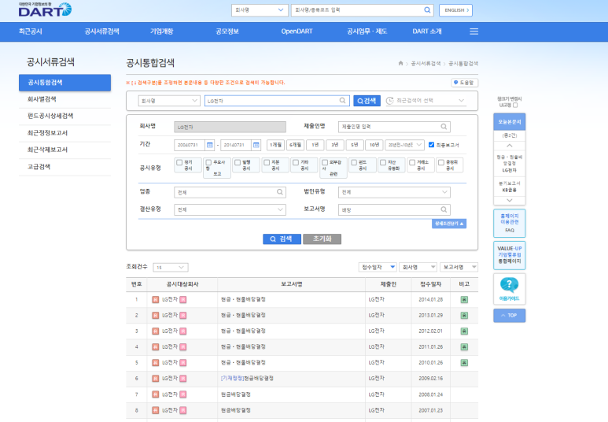
Task: Check the 지분공시 checkbox
Action: pyautogui.click(x=267, y=163)
